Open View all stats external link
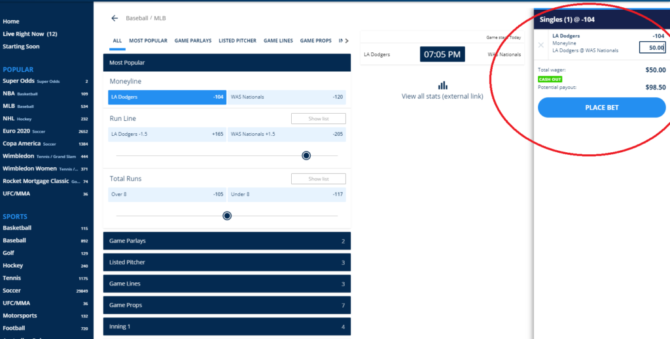The height and width of the screenshot is (339, 670). [442, 97]
